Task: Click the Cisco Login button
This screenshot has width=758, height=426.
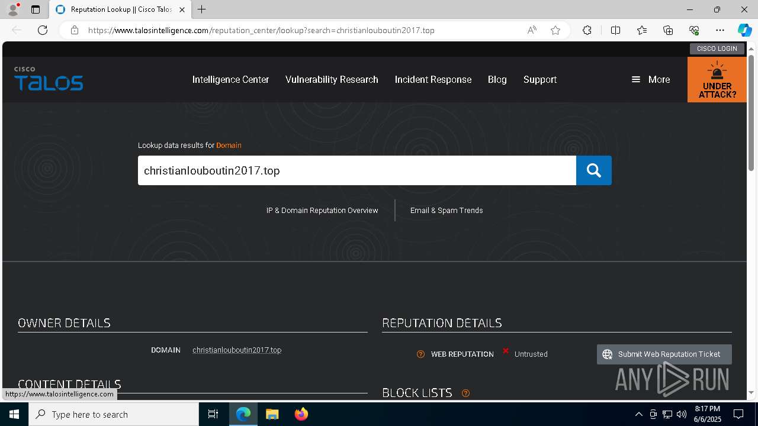Action: pos(717,49)
